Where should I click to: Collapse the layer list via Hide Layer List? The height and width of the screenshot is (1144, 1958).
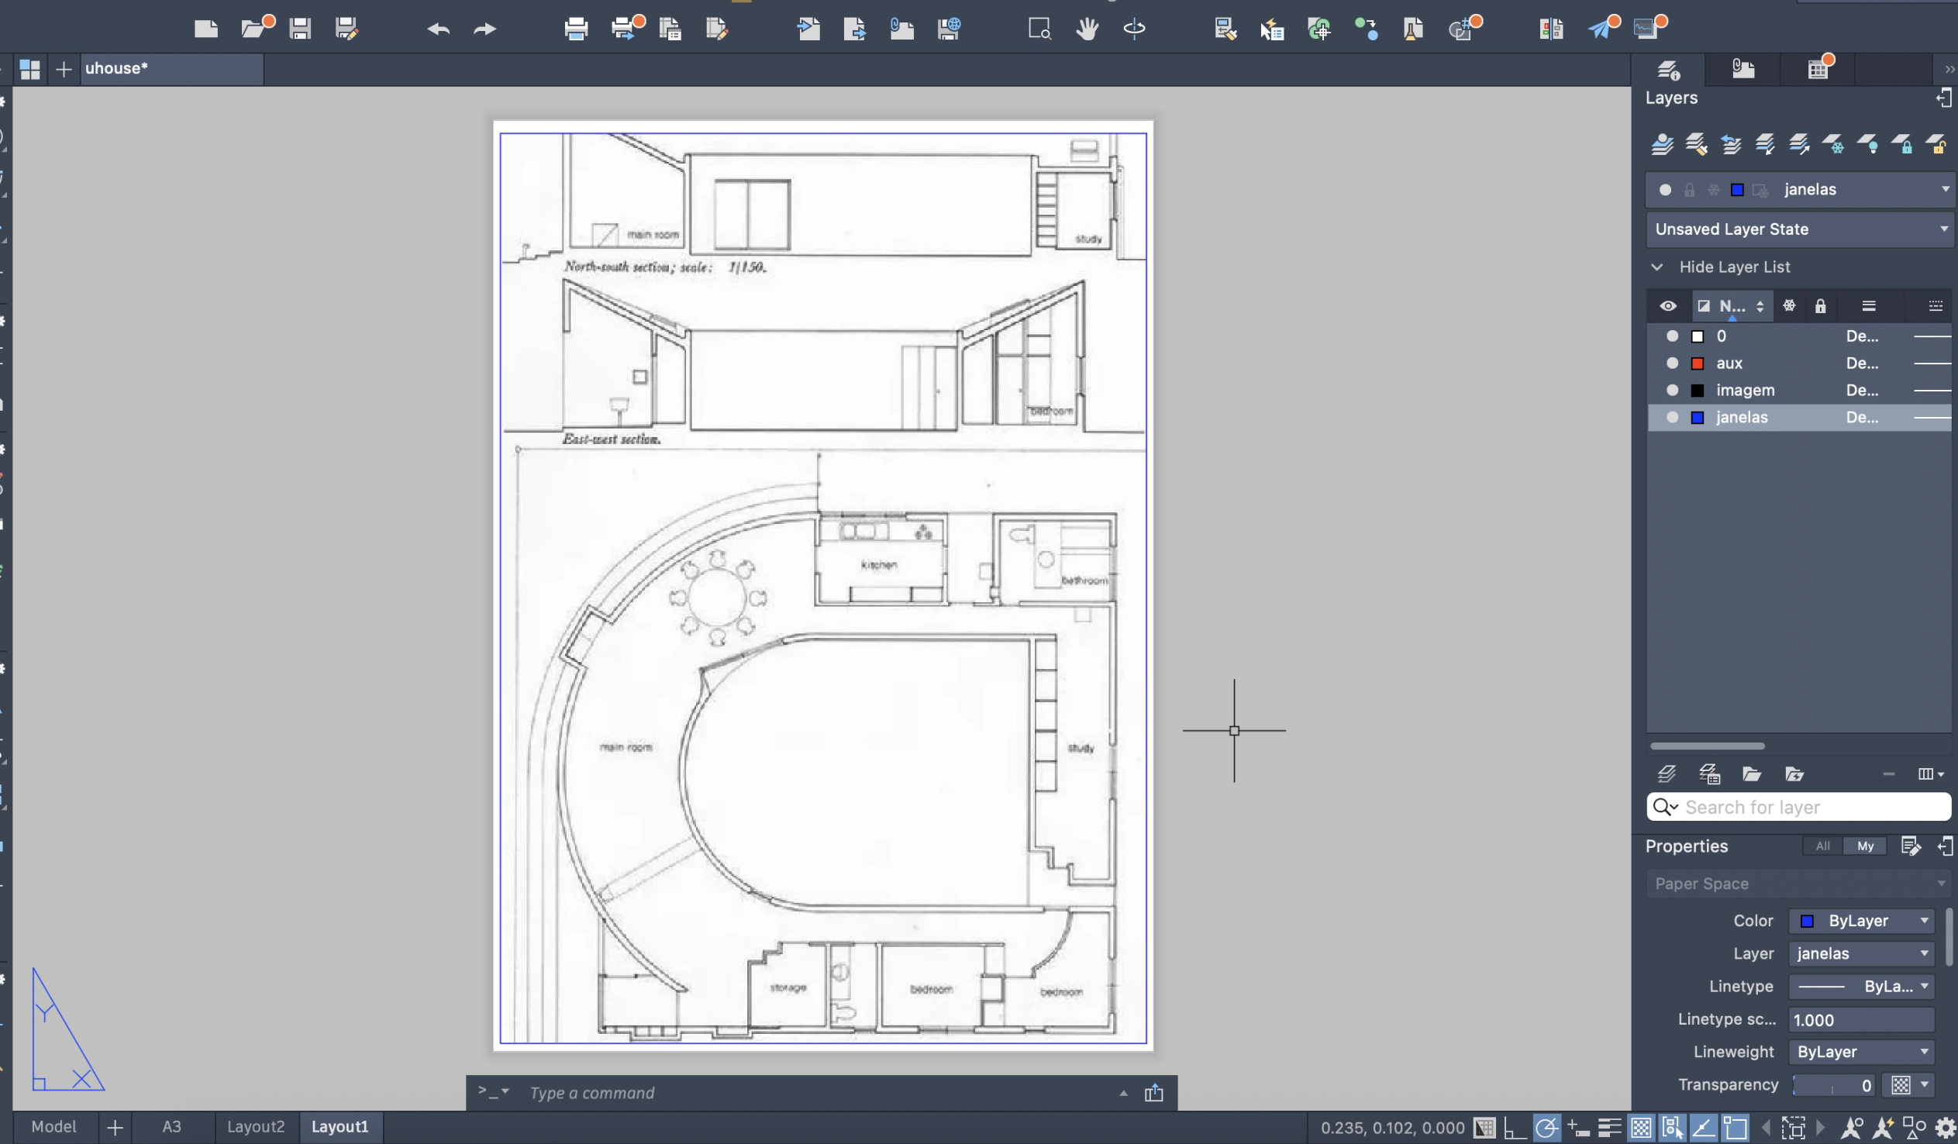pyautogui.click(x=1734, y=267)
